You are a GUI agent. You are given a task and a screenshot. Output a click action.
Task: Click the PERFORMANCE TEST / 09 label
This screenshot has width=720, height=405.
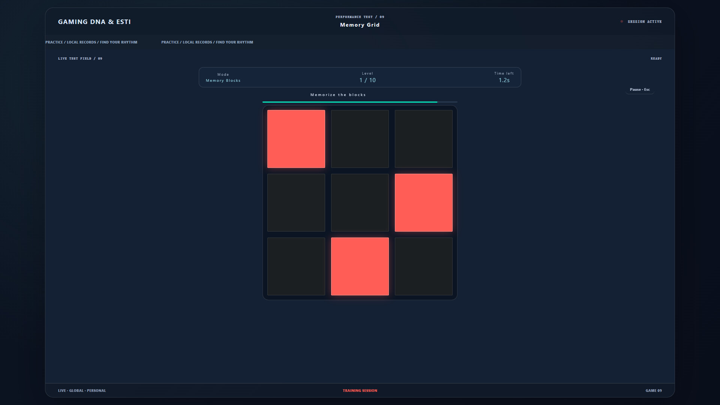point(360,17)
